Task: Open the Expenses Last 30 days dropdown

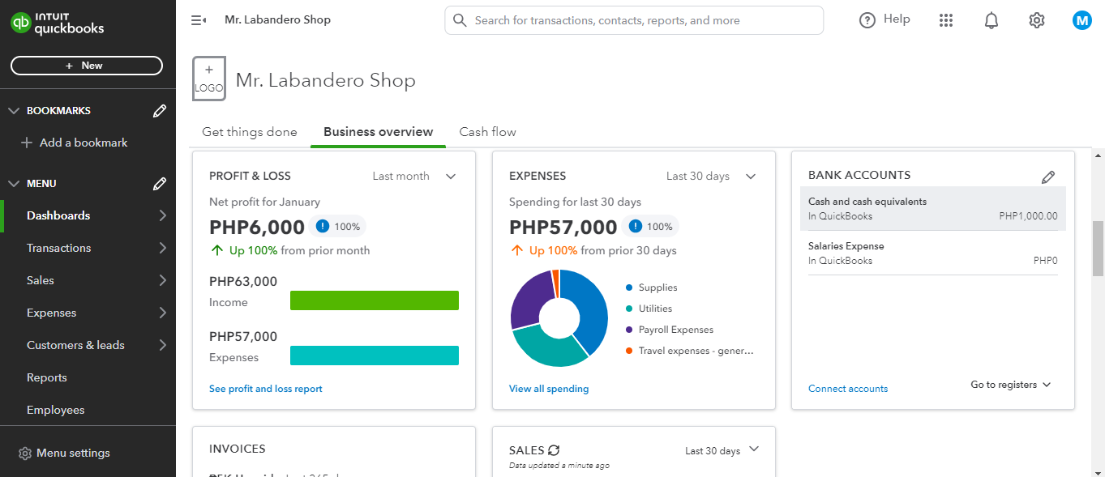Action: [711, 177]
